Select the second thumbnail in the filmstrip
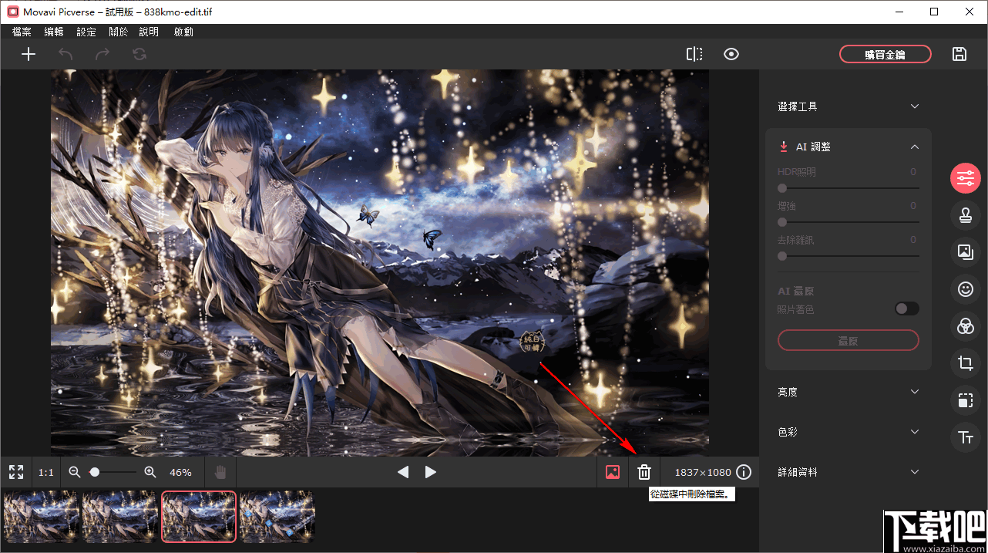The image size is (988, 553). (x=120, y=516)
